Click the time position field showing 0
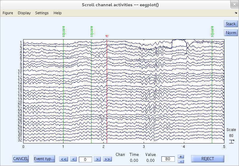 pyautogui.click(x=85, y=159)
